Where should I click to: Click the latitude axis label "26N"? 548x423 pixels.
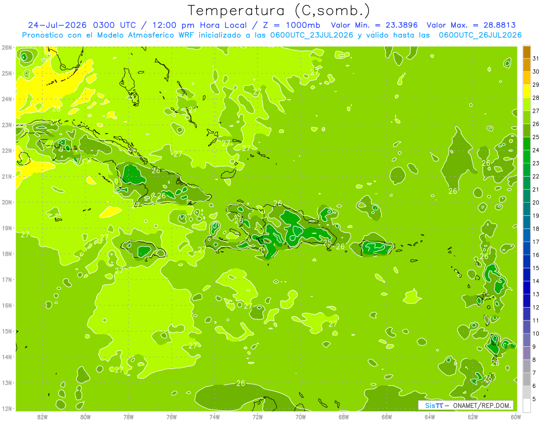(7, 47)
